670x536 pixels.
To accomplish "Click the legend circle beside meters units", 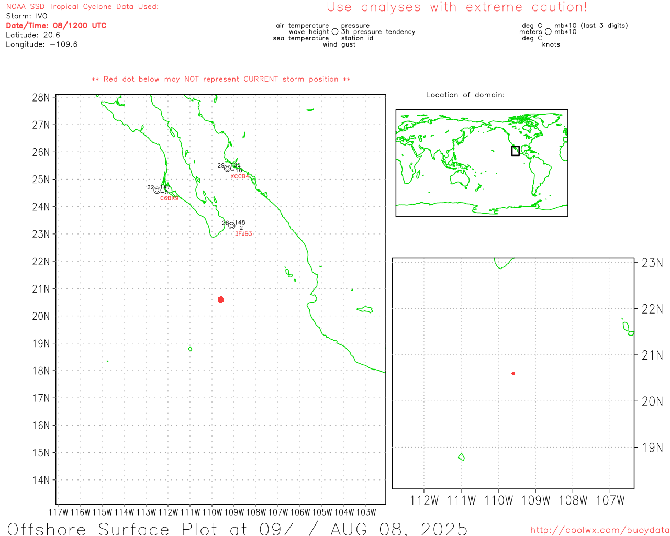I will click(x=548, y=32).
